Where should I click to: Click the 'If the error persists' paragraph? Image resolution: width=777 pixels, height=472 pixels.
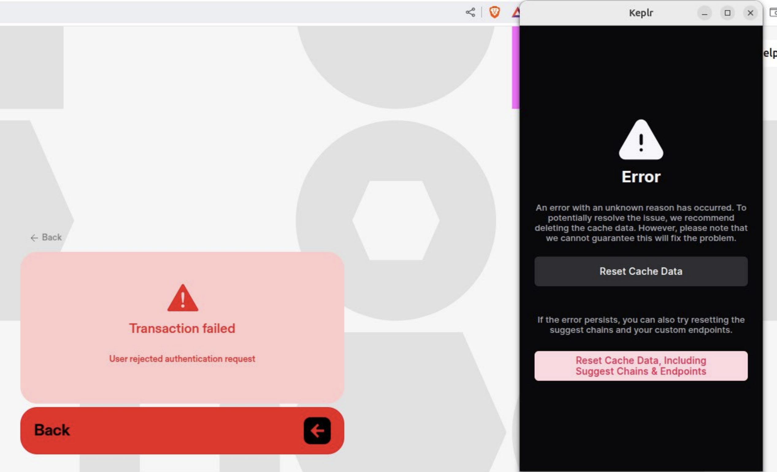(x=641, y=325)
